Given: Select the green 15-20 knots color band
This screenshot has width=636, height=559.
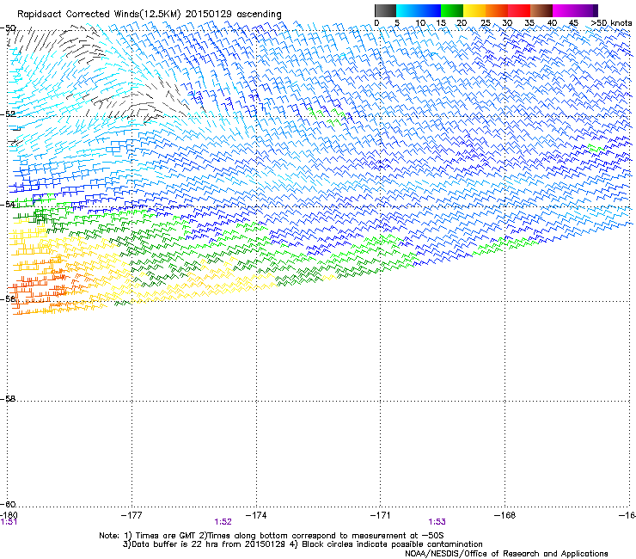Looking at the screenshot, I should point(452,10).
